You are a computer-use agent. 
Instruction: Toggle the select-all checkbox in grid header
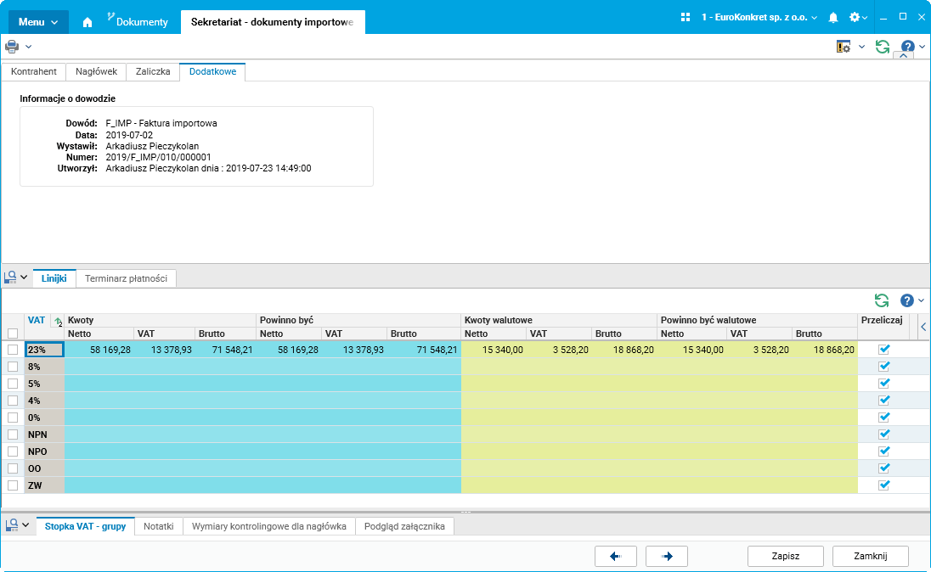click(x=13, y=334)
